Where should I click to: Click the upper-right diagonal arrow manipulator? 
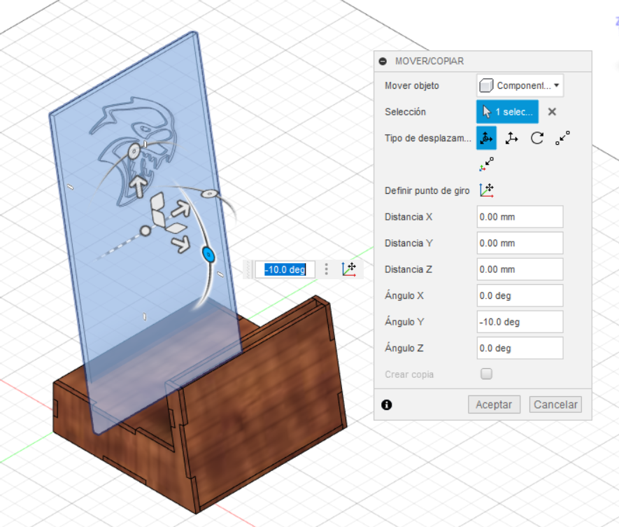(181, 209)
